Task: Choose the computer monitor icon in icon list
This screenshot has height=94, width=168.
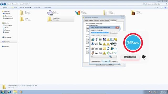Action: click(x=104, y=39)
